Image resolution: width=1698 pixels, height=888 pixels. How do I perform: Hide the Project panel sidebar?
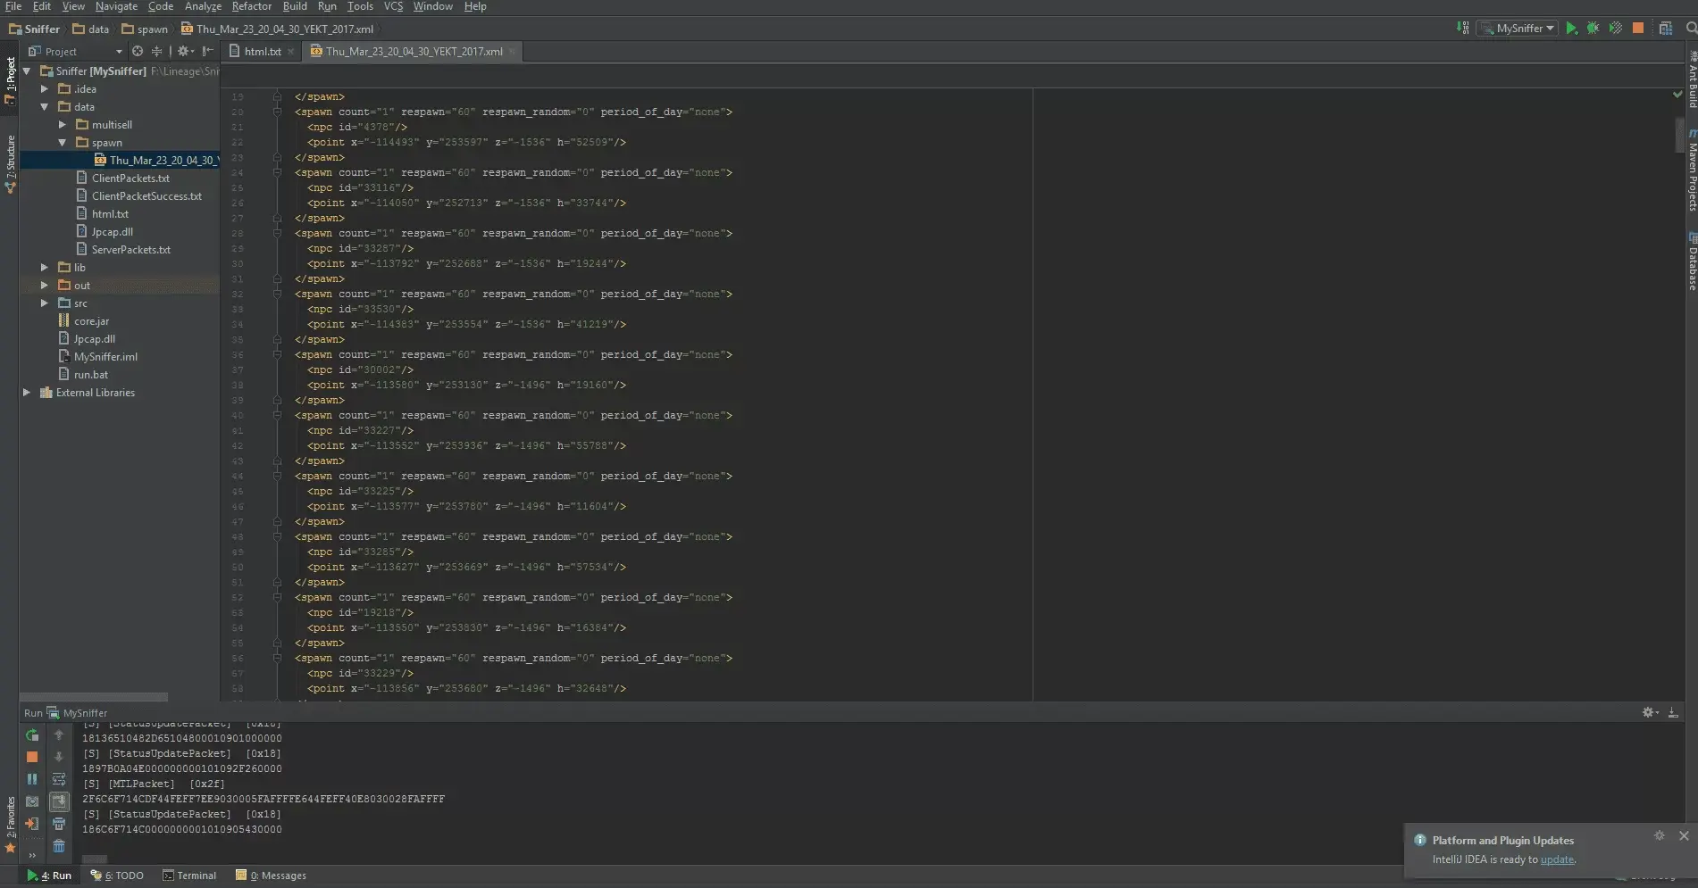(x=208, y=52)
